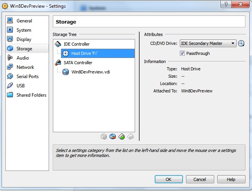Go to Display settings

click(x=24, y=39)
